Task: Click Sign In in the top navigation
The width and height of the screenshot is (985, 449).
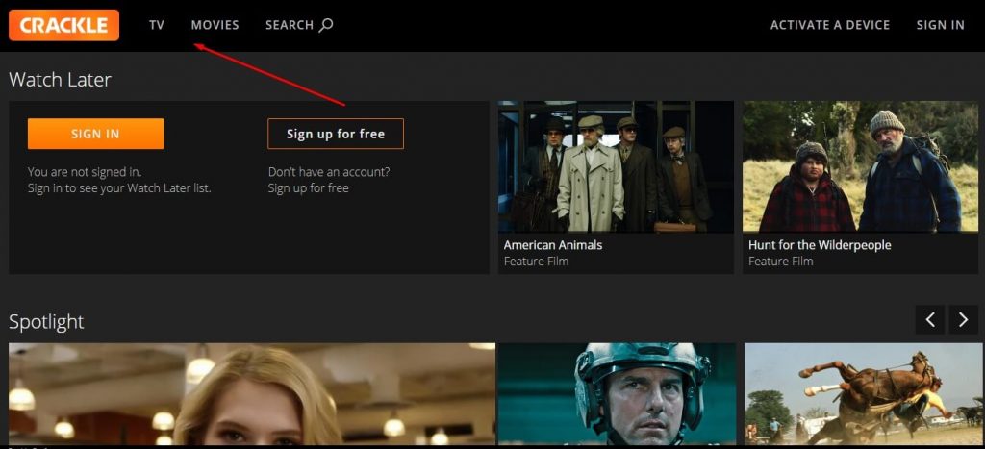Action: click(940, 25)
